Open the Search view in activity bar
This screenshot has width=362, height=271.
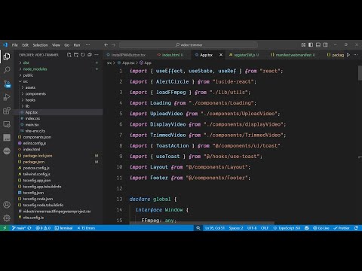click(x=7, y=70)
